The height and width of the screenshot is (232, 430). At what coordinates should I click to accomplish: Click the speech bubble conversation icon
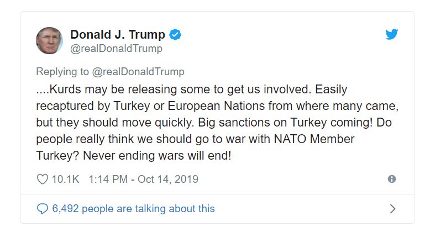pos(42,209)
